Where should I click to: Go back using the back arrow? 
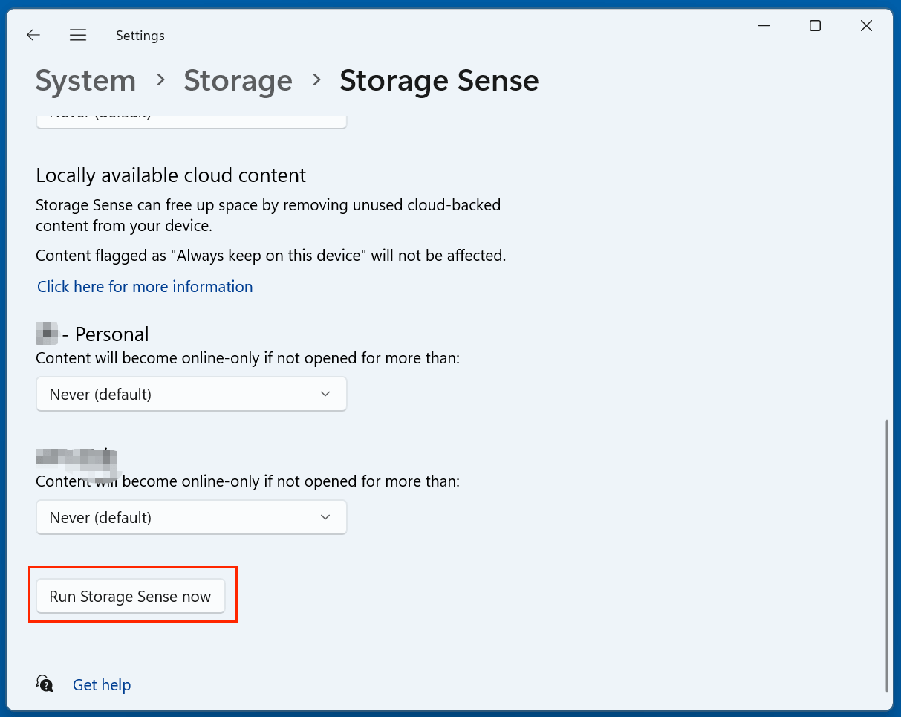[33, 35]
